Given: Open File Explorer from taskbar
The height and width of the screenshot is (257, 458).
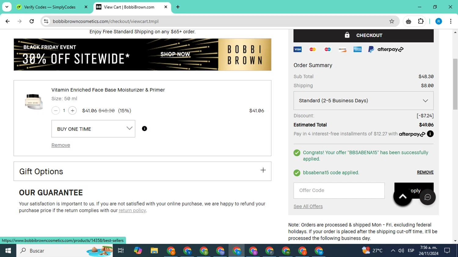Looking at the screenshot, I should [x=154, y=251].
